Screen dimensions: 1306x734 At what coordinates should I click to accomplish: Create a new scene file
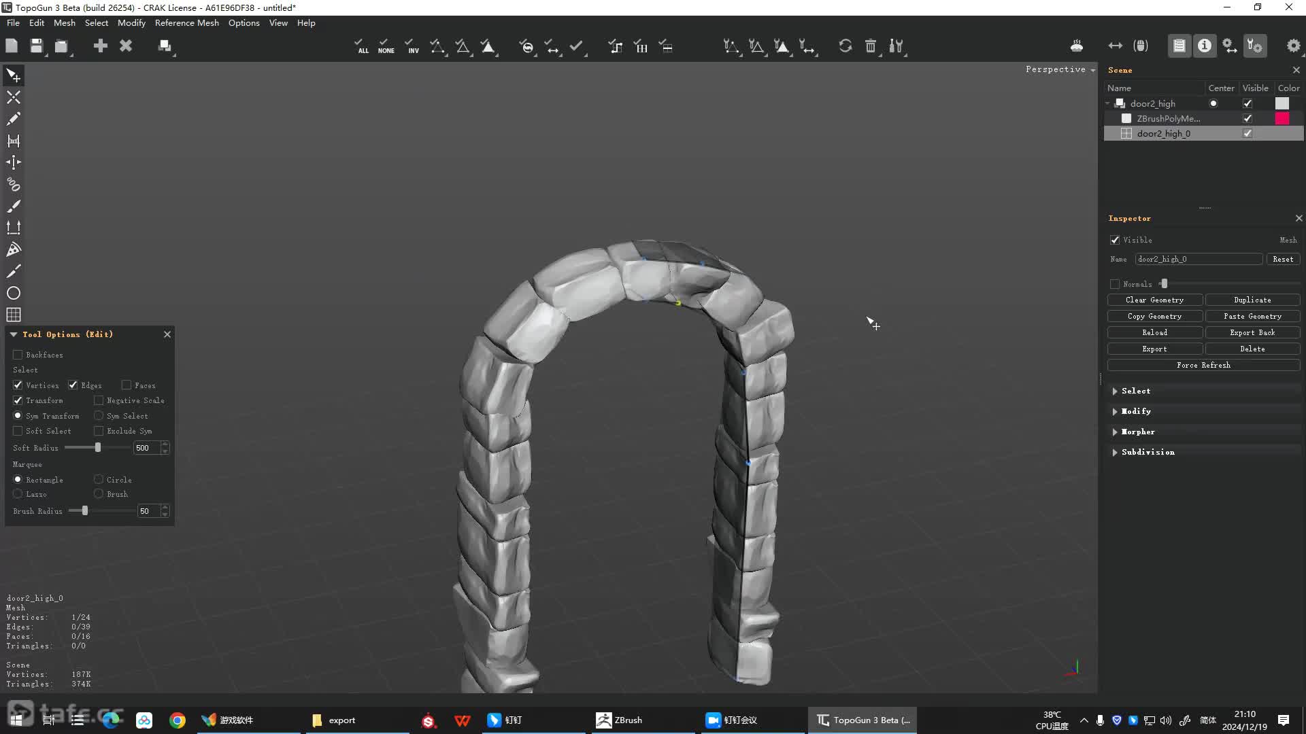pyautogui.click(x=12, y=46)
